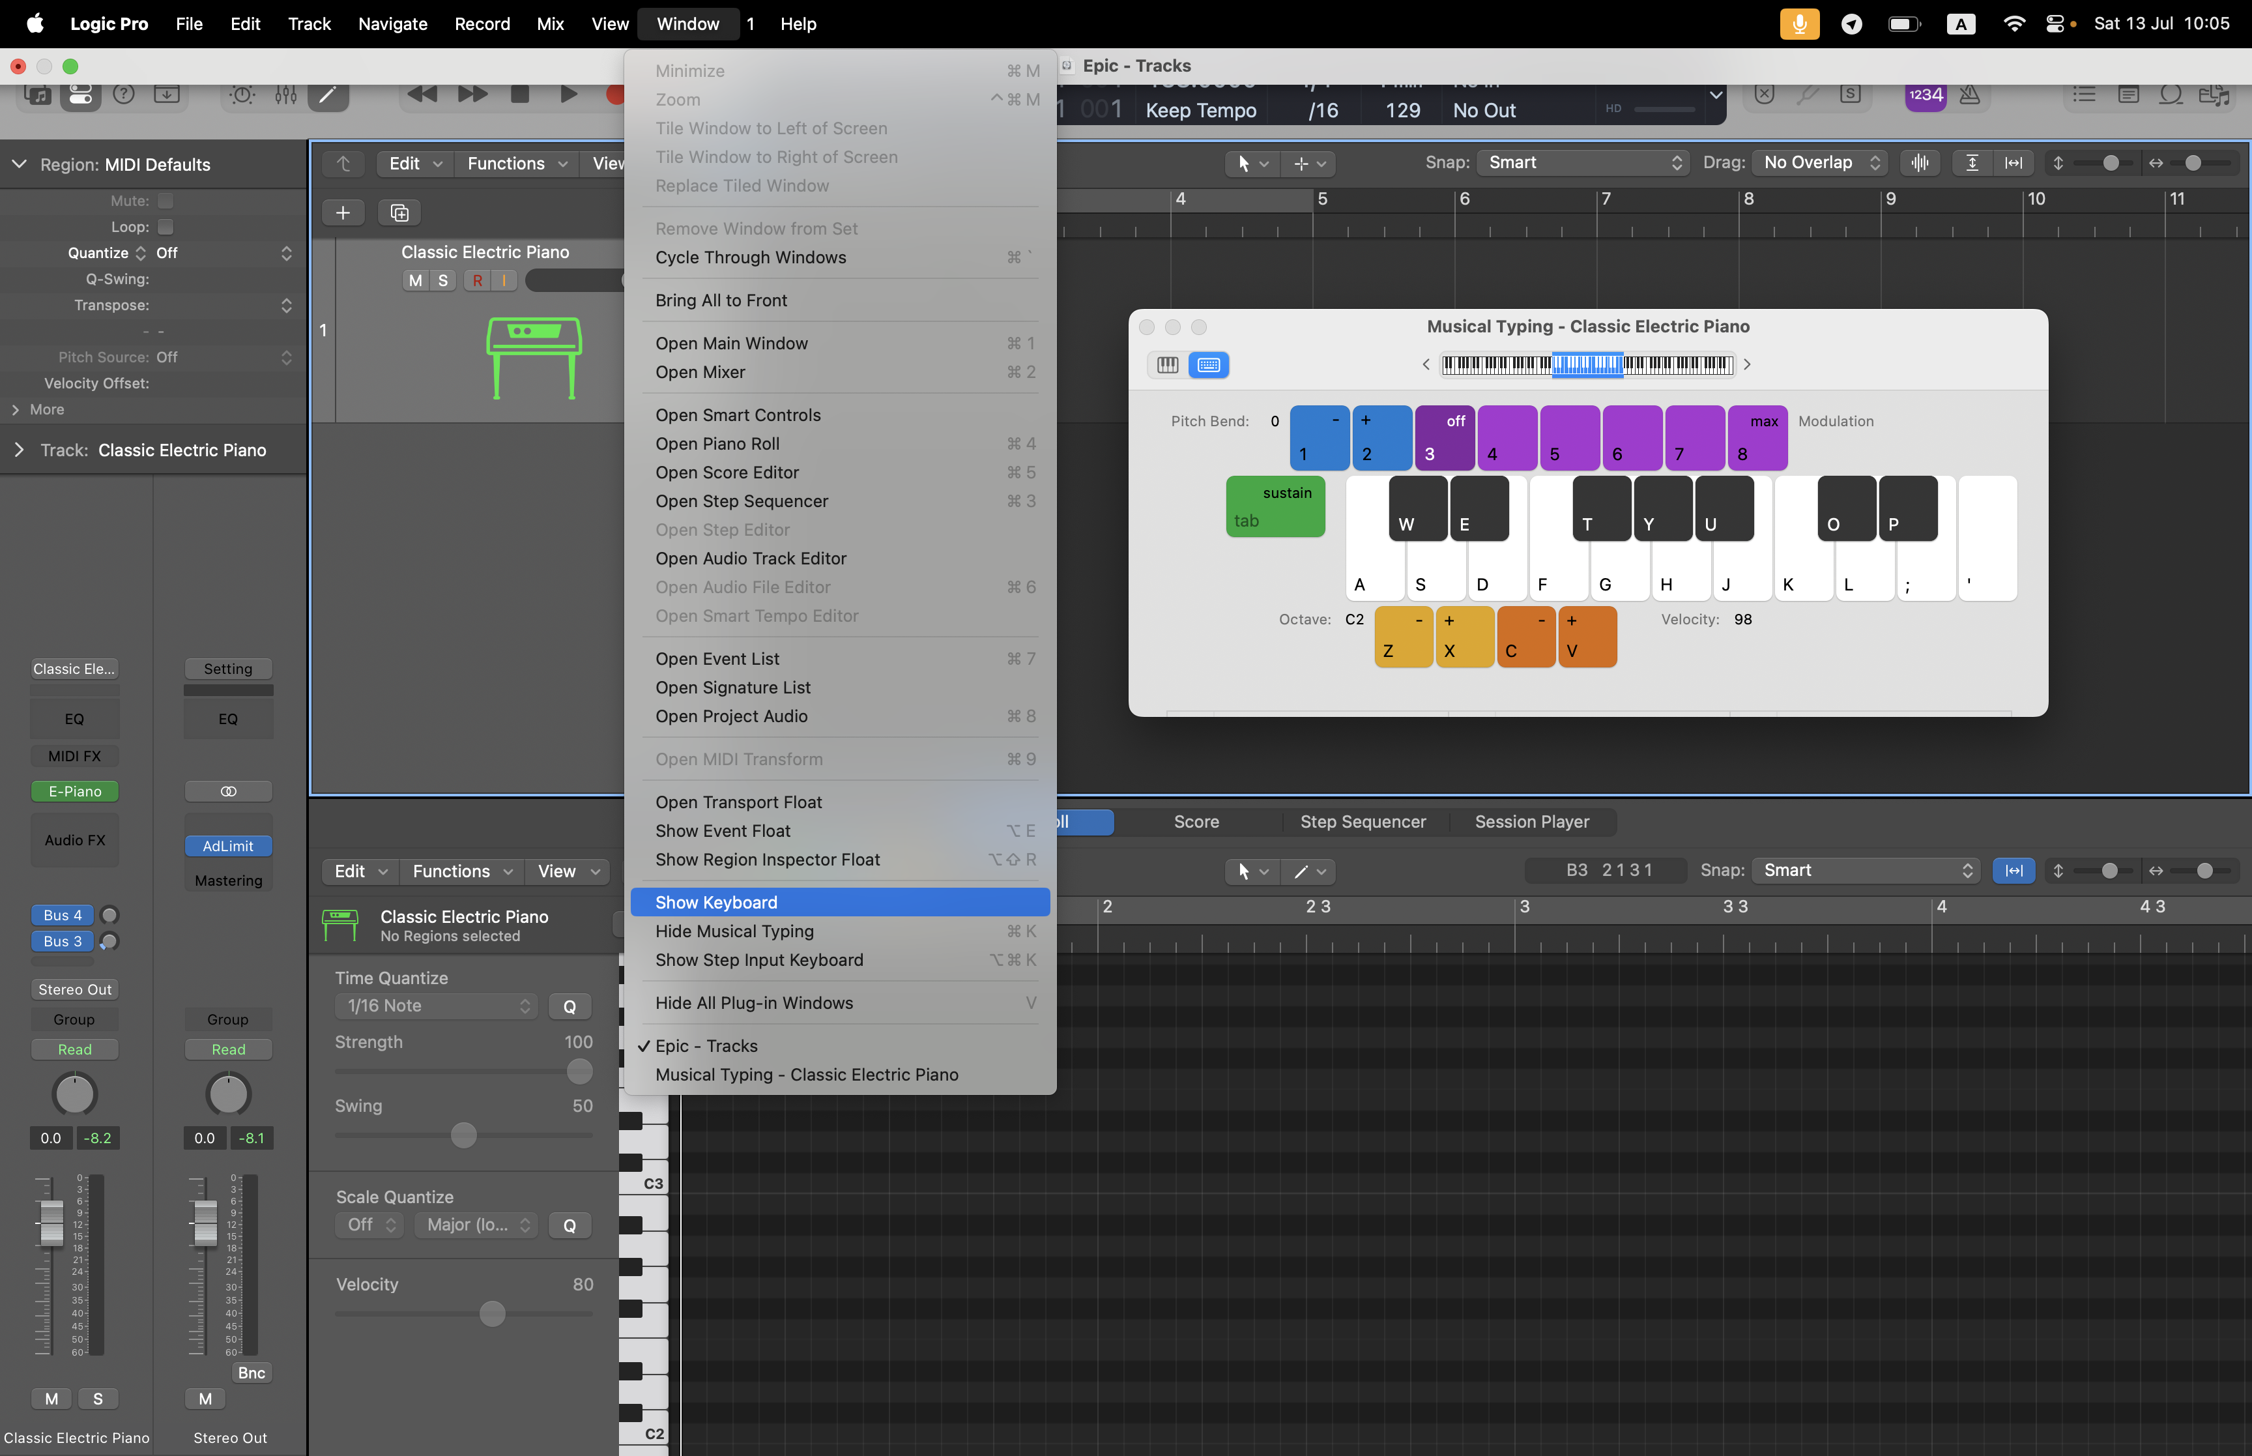The height and width of the screenshot is (1456, 2252).
Task: Open the Drag No Overlap dropdown
Action: [x=1819, y=163]
